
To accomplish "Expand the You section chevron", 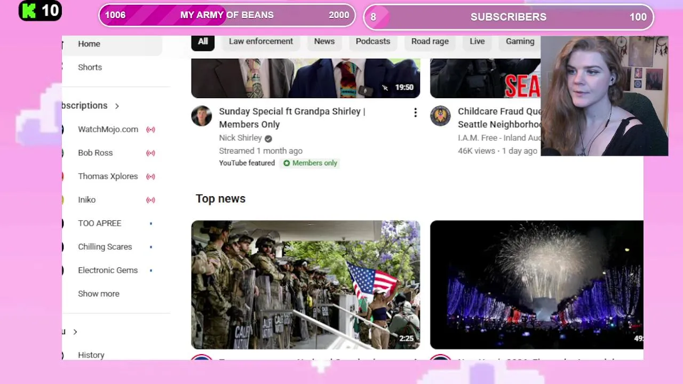I will click(75, 332).
